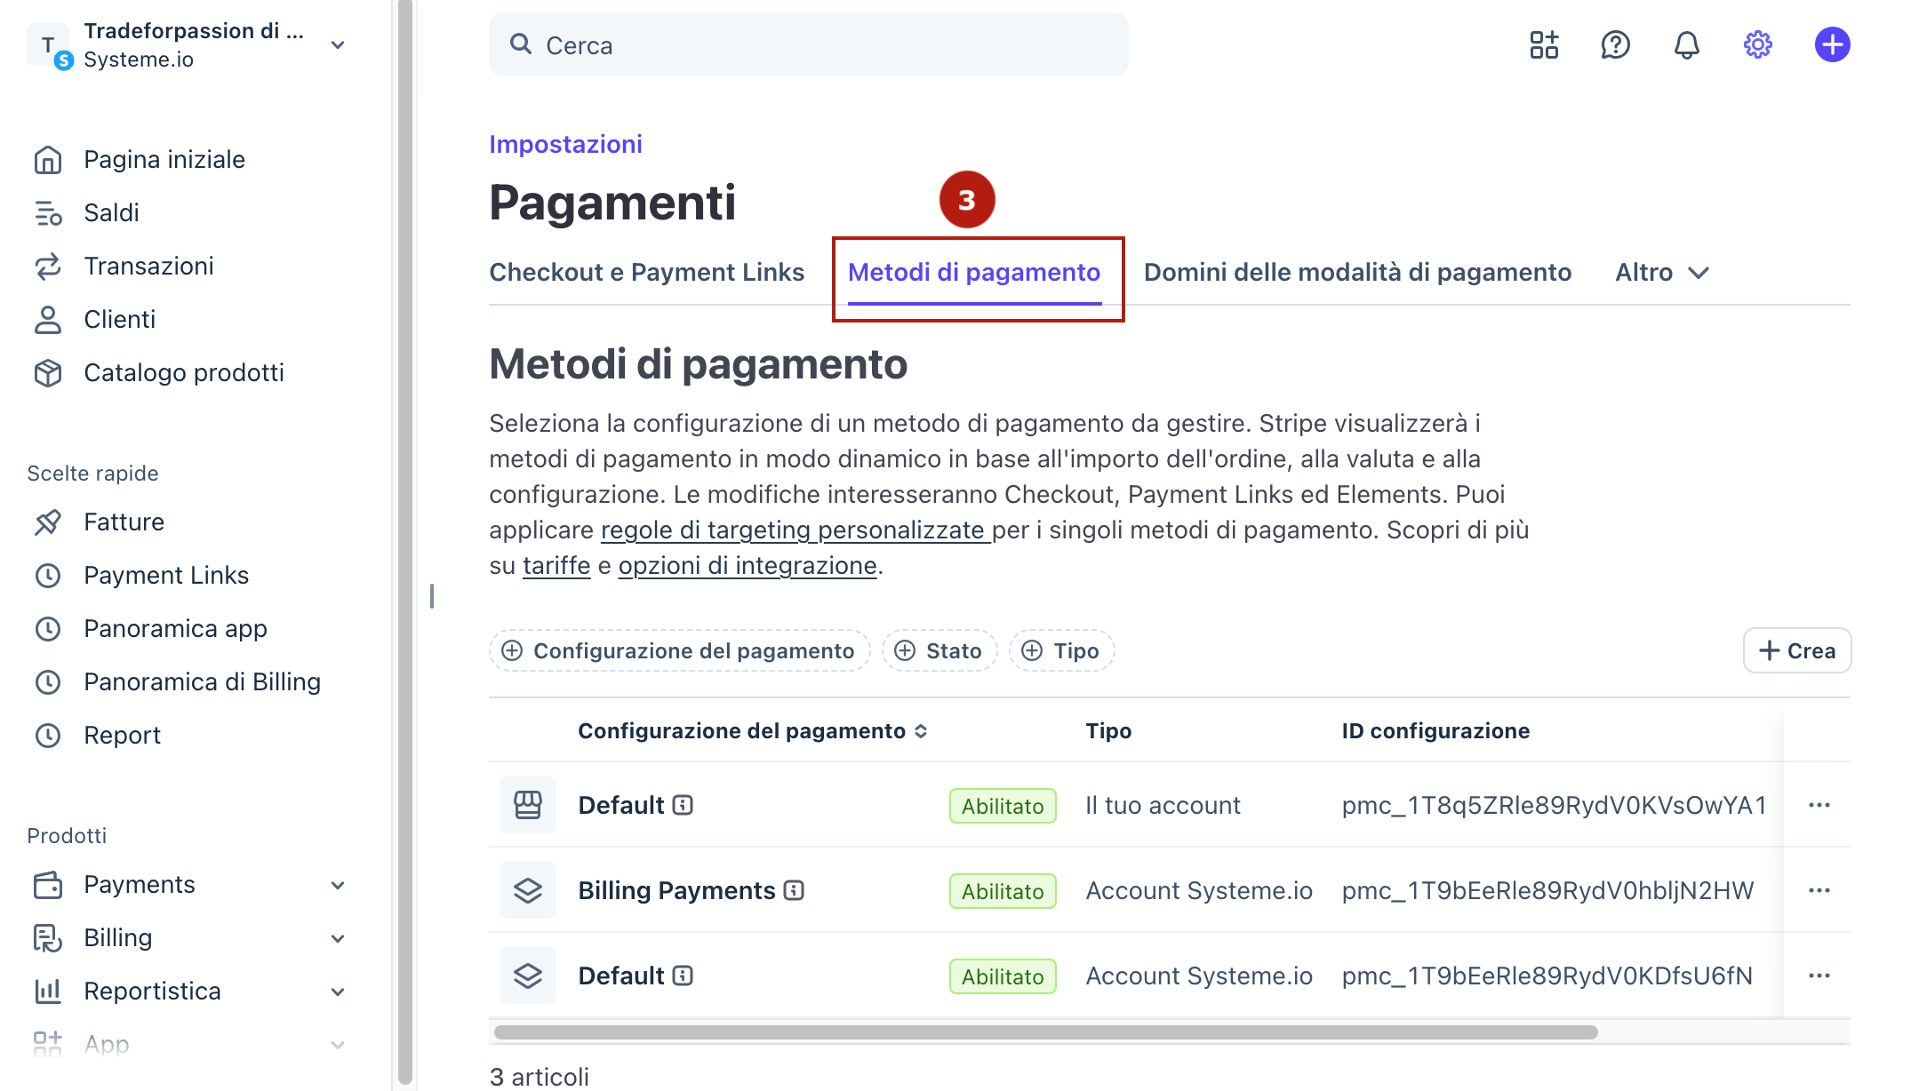Click the ID pmc_1T9bEeRle89RydV0hbljN2HW
The image size is (1911, 1091).
pyautogui.click(x=1547, y=891)
